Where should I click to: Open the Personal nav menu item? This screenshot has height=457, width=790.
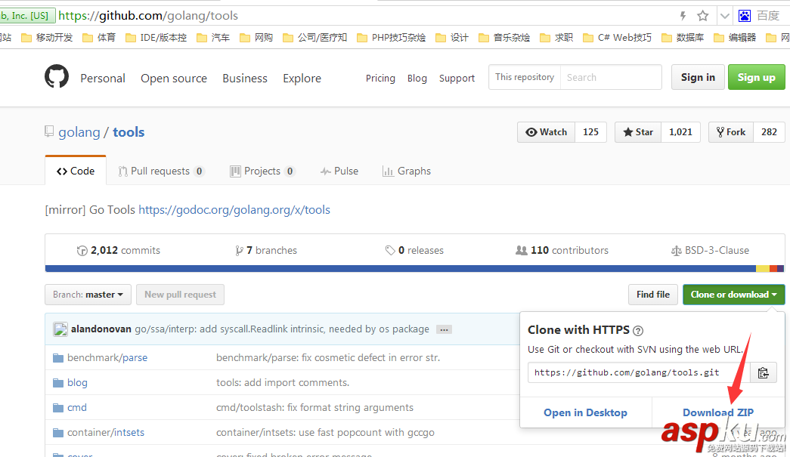tap(103, 79)
